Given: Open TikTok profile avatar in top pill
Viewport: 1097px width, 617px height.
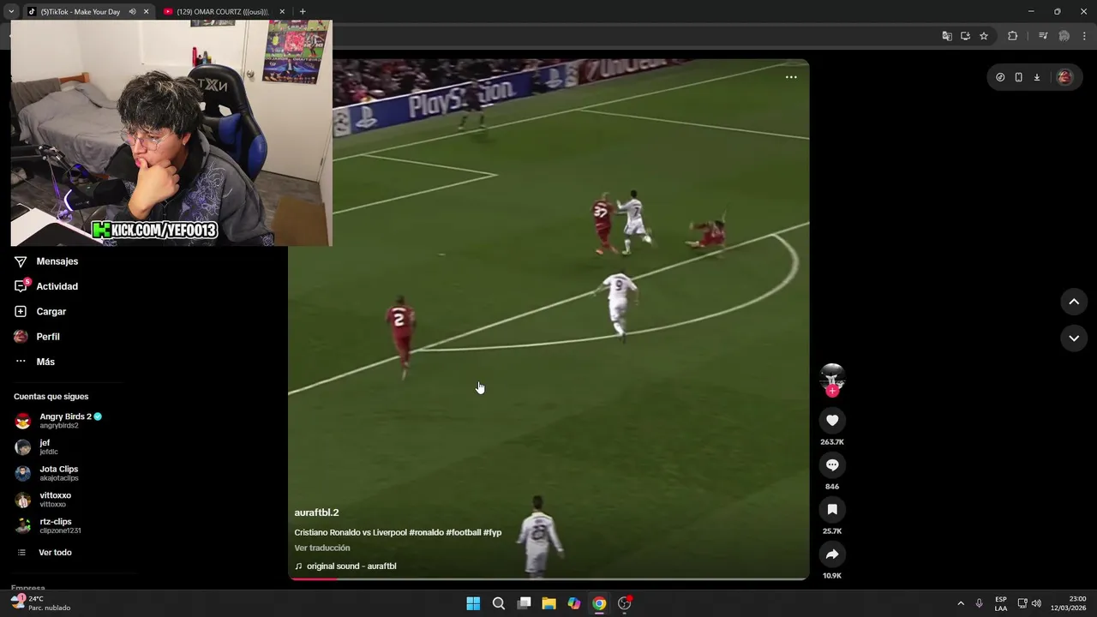Looking at the screenshot, I should [1064, 77].
